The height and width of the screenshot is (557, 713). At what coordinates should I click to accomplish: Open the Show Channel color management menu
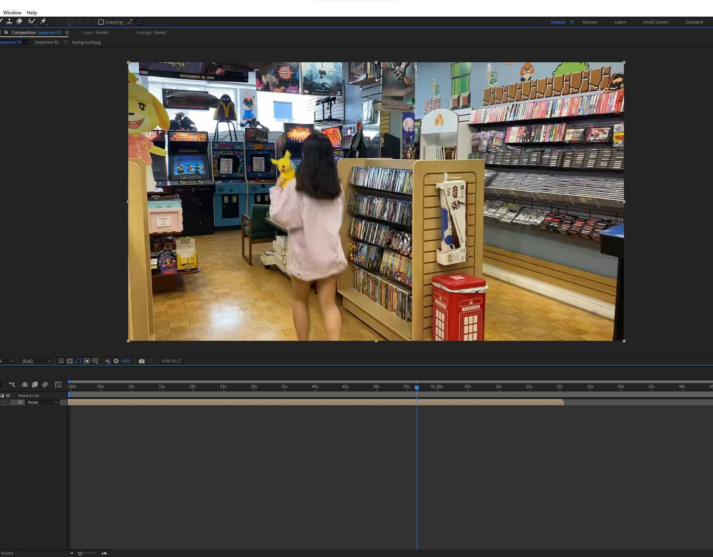[107, 361]
